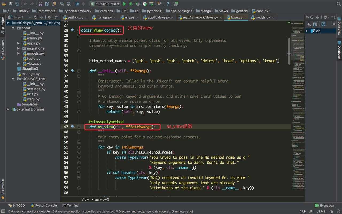Click the django breadcrumb in navigation bar
This screenshot has height=214, width=342.
coord(203,11)
